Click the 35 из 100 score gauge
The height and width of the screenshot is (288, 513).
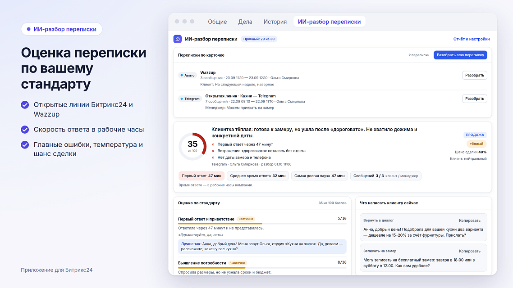pos(192,146)
